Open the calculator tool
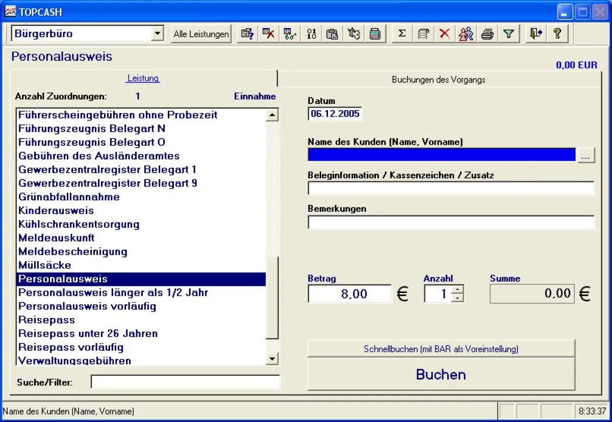The width and height of the screenshot is (612, 422). 375,34
